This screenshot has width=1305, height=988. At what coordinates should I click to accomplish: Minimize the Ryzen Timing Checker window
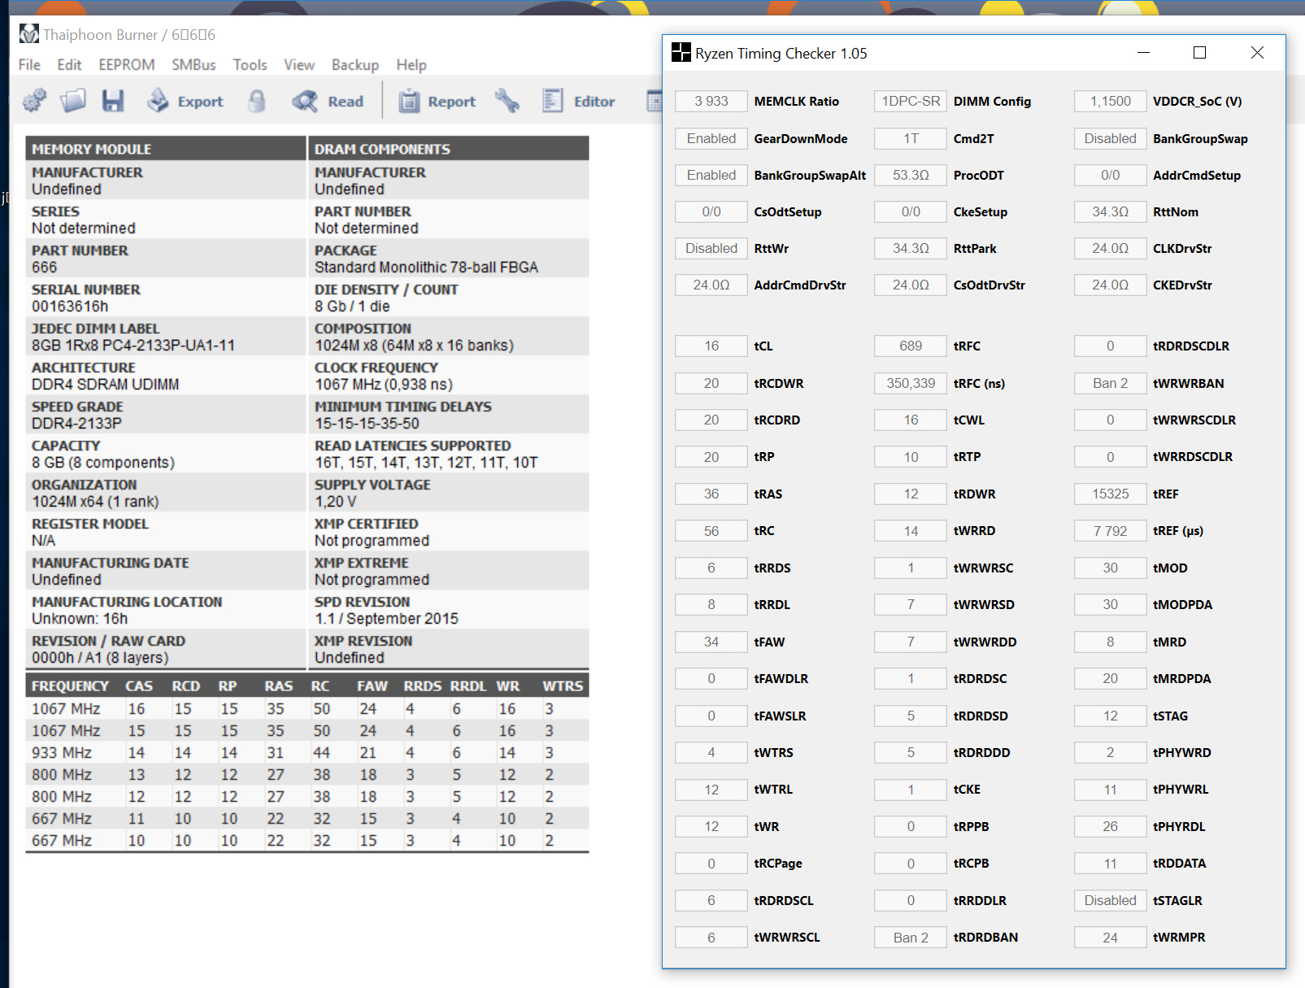[1143, 53]
